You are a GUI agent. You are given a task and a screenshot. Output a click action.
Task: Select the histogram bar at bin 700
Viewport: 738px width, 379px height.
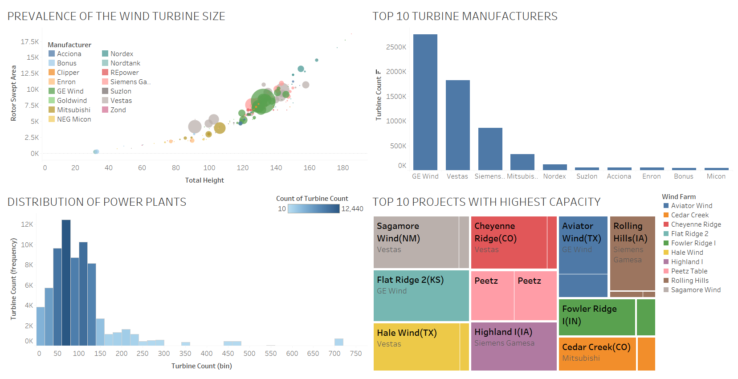tap(339, 342)
